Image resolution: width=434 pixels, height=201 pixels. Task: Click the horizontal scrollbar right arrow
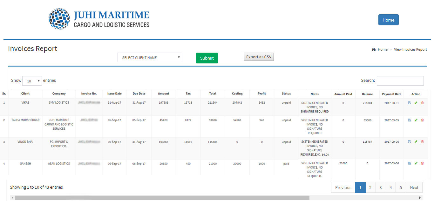(x=420, y=198)
